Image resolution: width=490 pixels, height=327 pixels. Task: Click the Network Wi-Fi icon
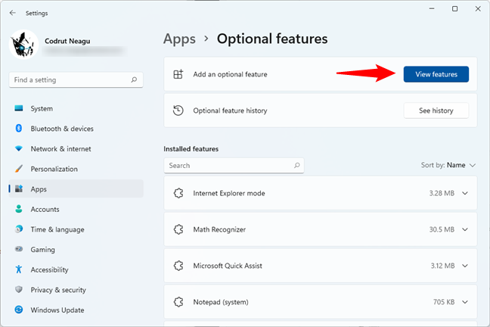tap(19, 148)
